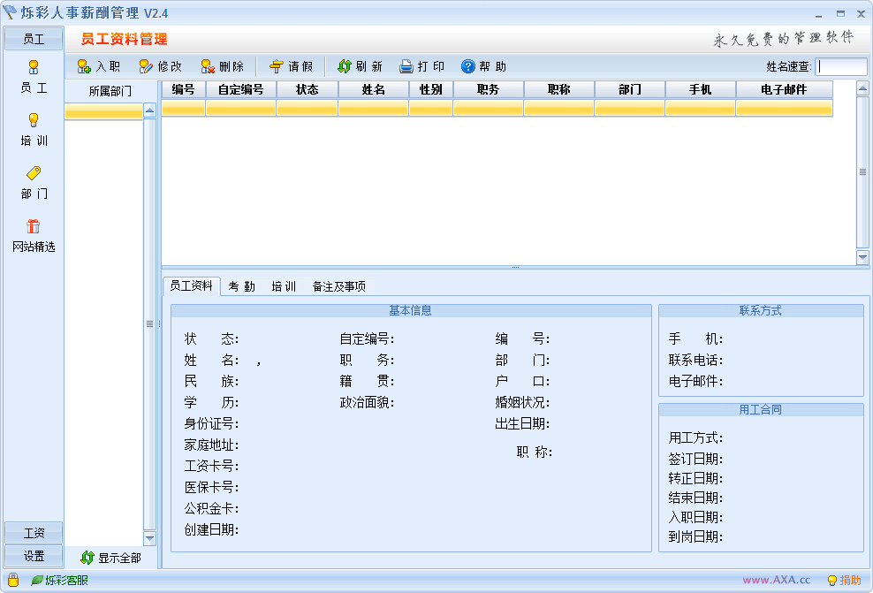Sort by the 手机 column header
The height and width of the screenshot is (593, 873).
[701, 89]
